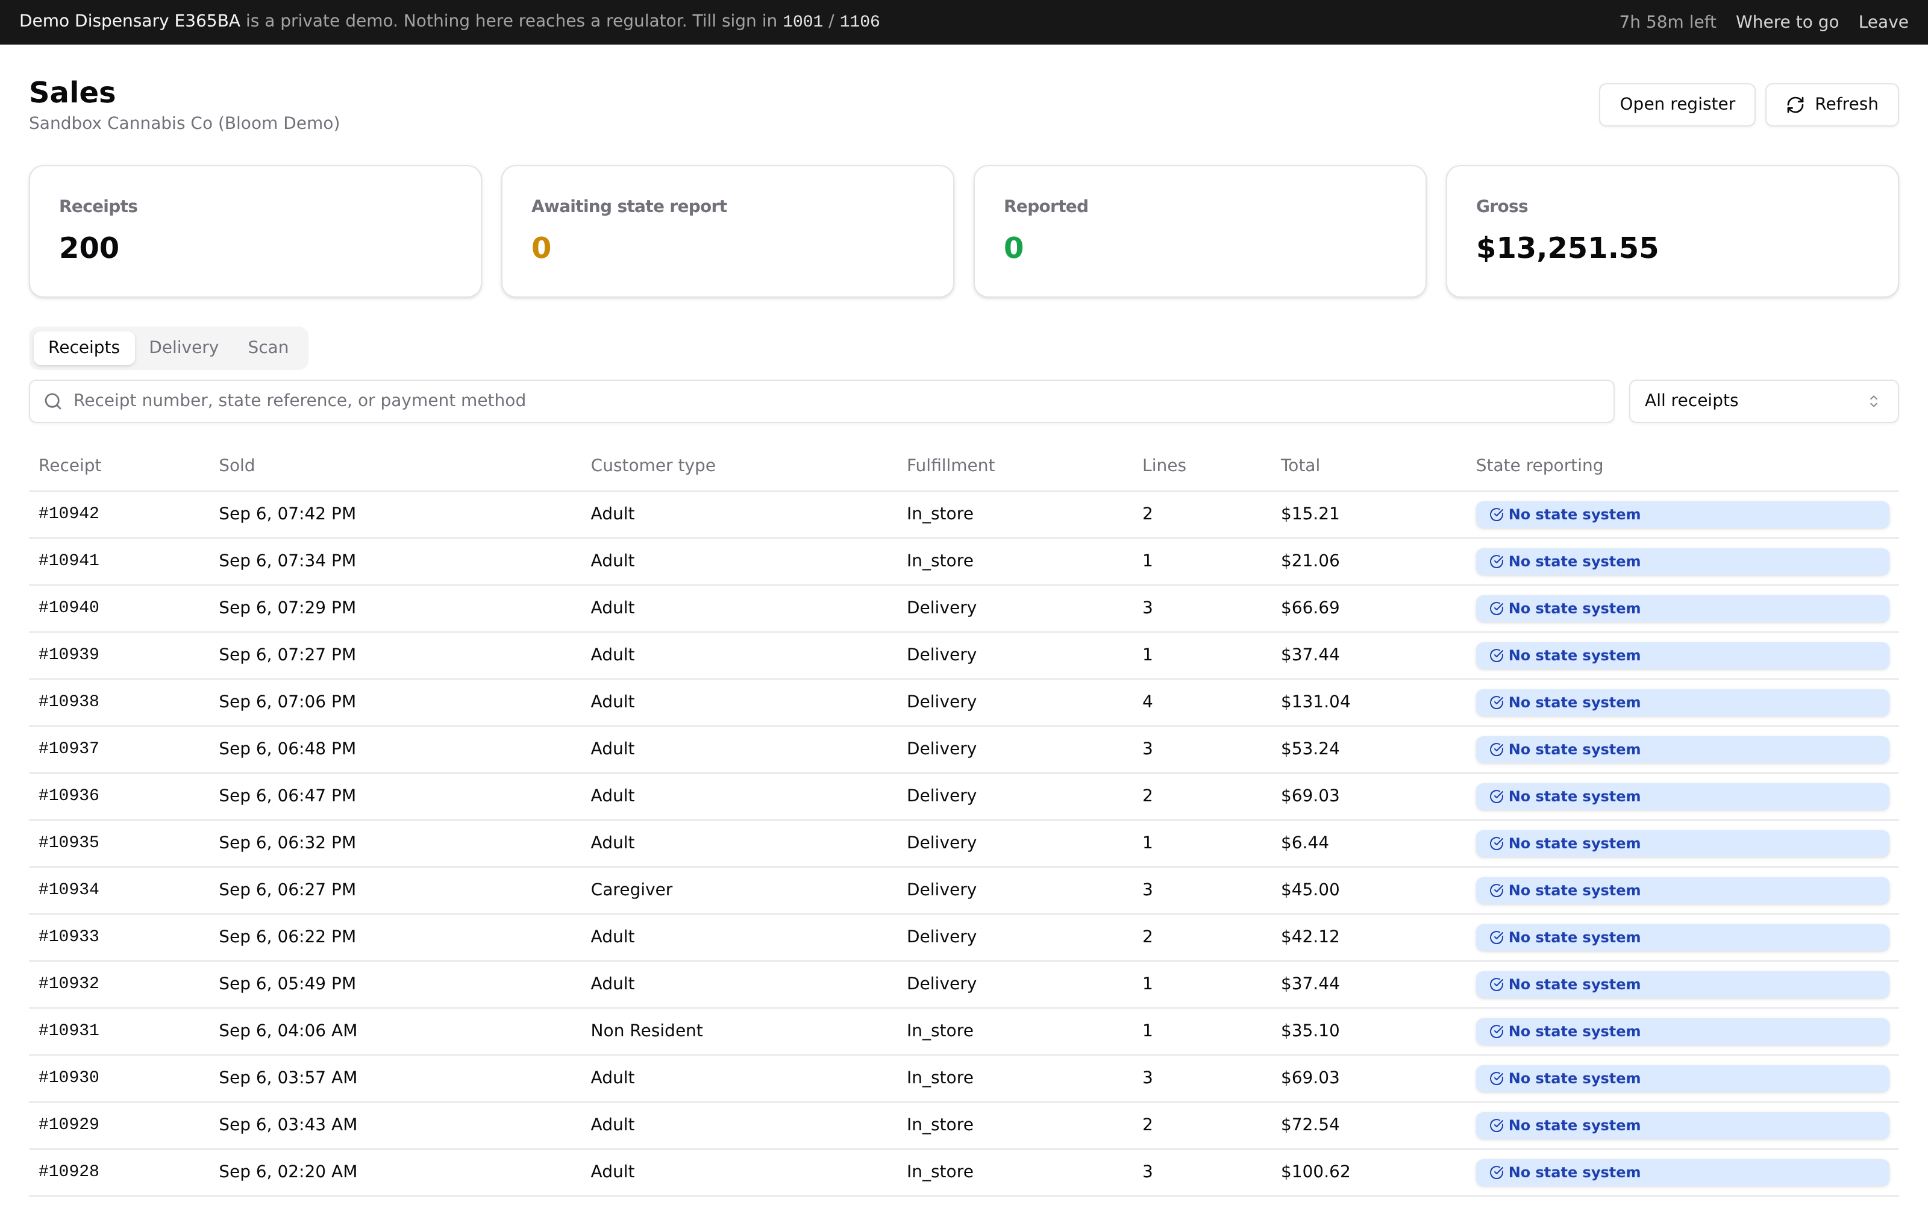Click check icon in receipt #10936 status badge
Screen dimensions: 1928x1205
pos(1496,797)
